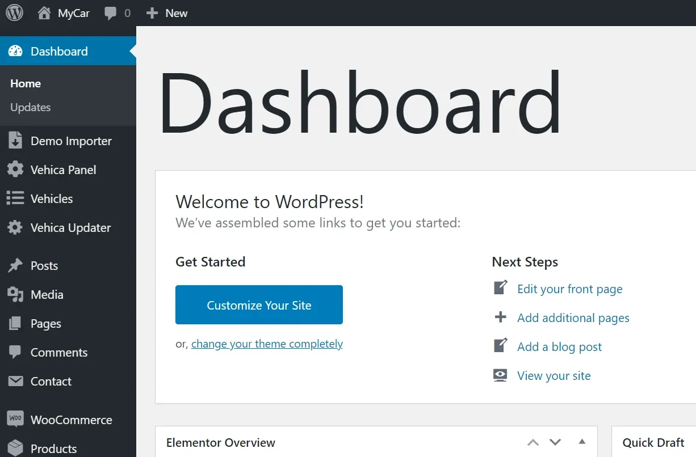Click the Vehica Updater gear icon
This screenshot has height=457, width=696.
click(x=15, y=227)
